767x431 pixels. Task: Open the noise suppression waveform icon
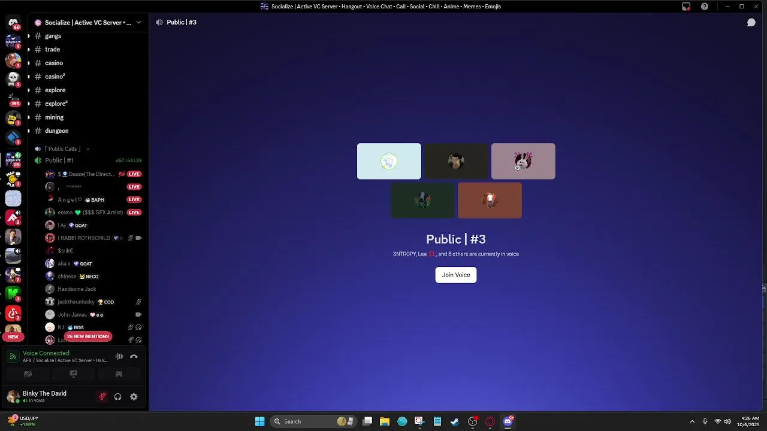[x=119, y=357]
